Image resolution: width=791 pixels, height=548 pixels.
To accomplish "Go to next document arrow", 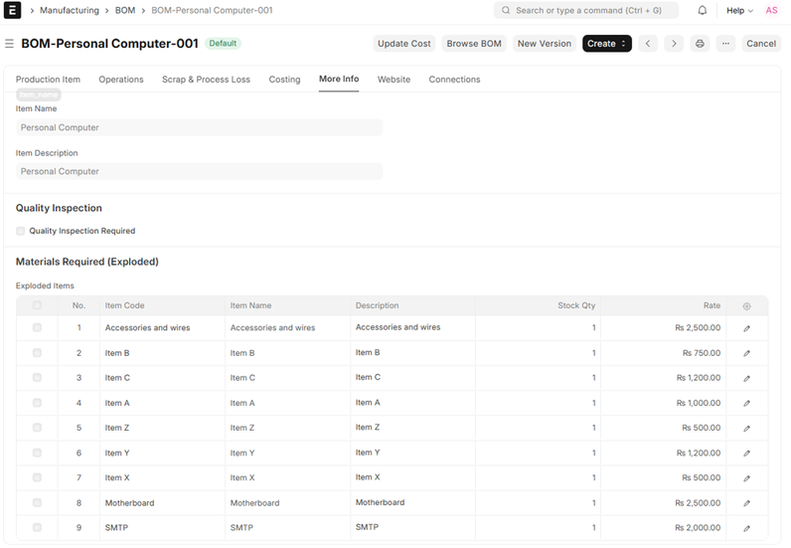I will tap(674, 44).
